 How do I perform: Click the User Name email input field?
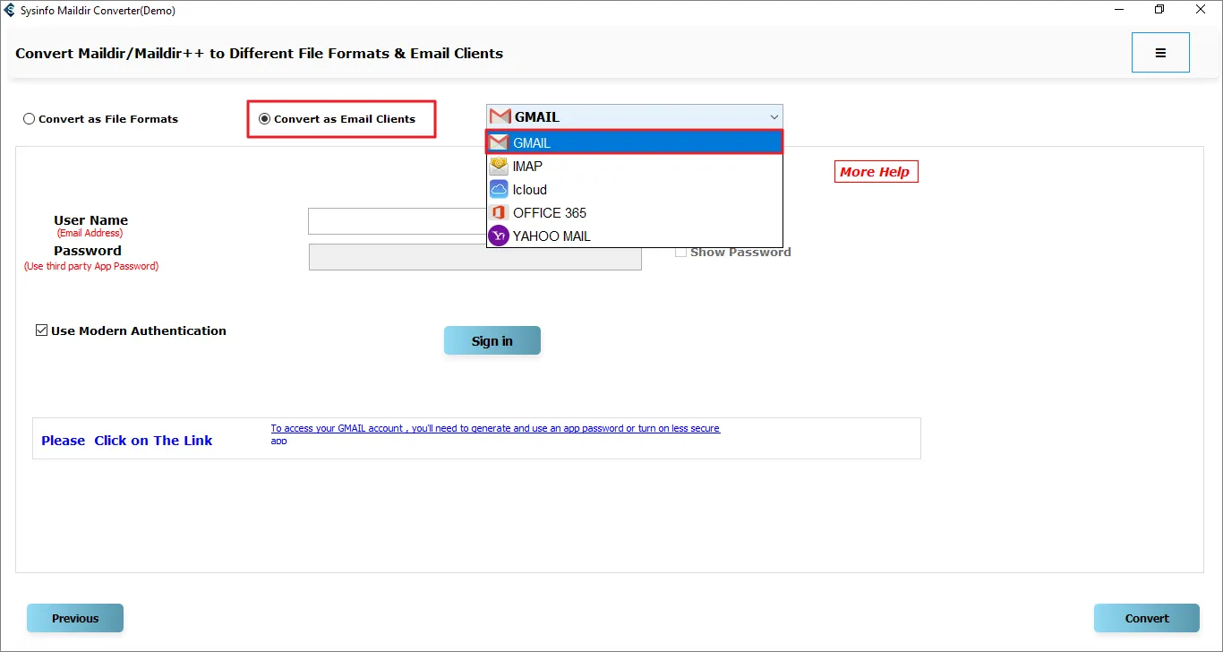[x=398, y=221]
